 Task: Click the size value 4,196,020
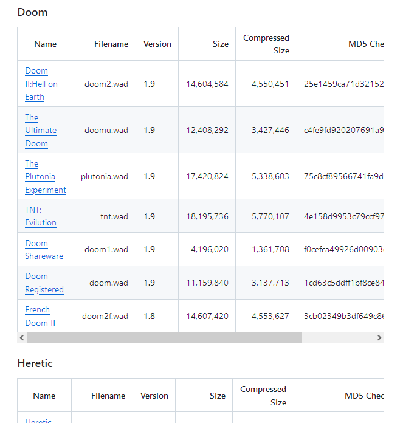pos(210,249)
